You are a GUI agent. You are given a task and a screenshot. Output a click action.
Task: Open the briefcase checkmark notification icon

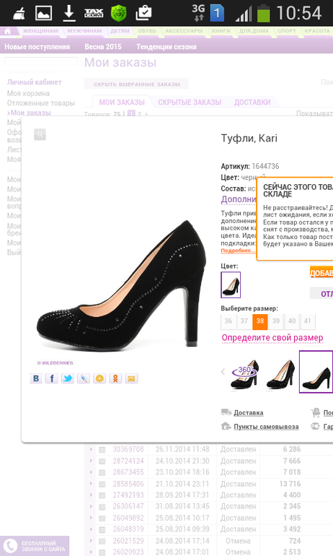click(143, 13)
